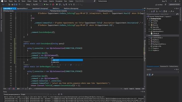
Task: Click the Collapse All icon in Solution Explorer
Action: point(164,11)
